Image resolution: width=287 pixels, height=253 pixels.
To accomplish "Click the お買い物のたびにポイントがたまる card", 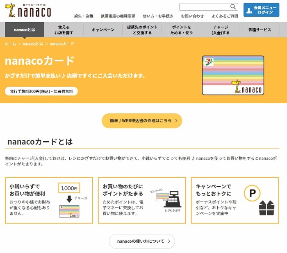I will [142, 200].
